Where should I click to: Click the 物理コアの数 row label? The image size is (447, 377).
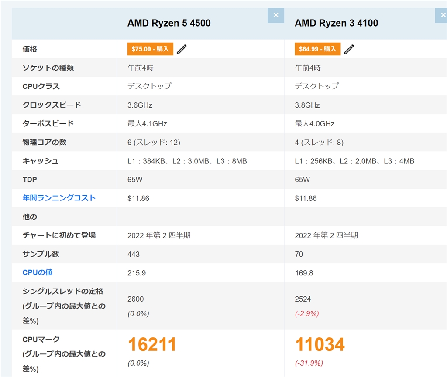(x=45, y=142)
